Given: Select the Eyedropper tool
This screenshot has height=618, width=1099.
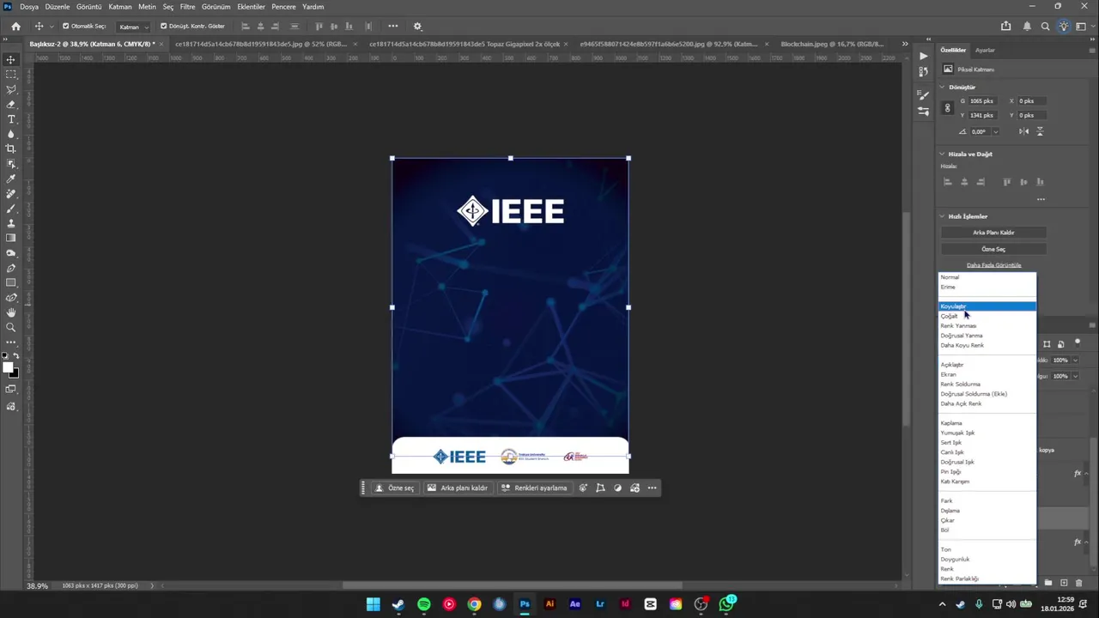Looking at the screenshot, I should point(11,179).
